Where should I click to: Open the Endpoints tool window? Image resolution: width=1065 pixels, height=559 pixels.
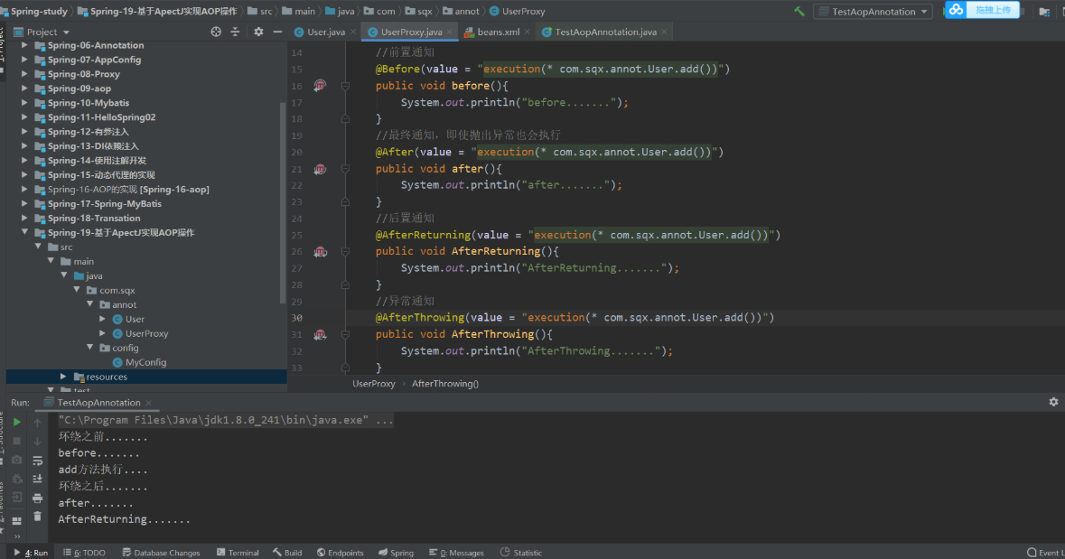point(341,552)
